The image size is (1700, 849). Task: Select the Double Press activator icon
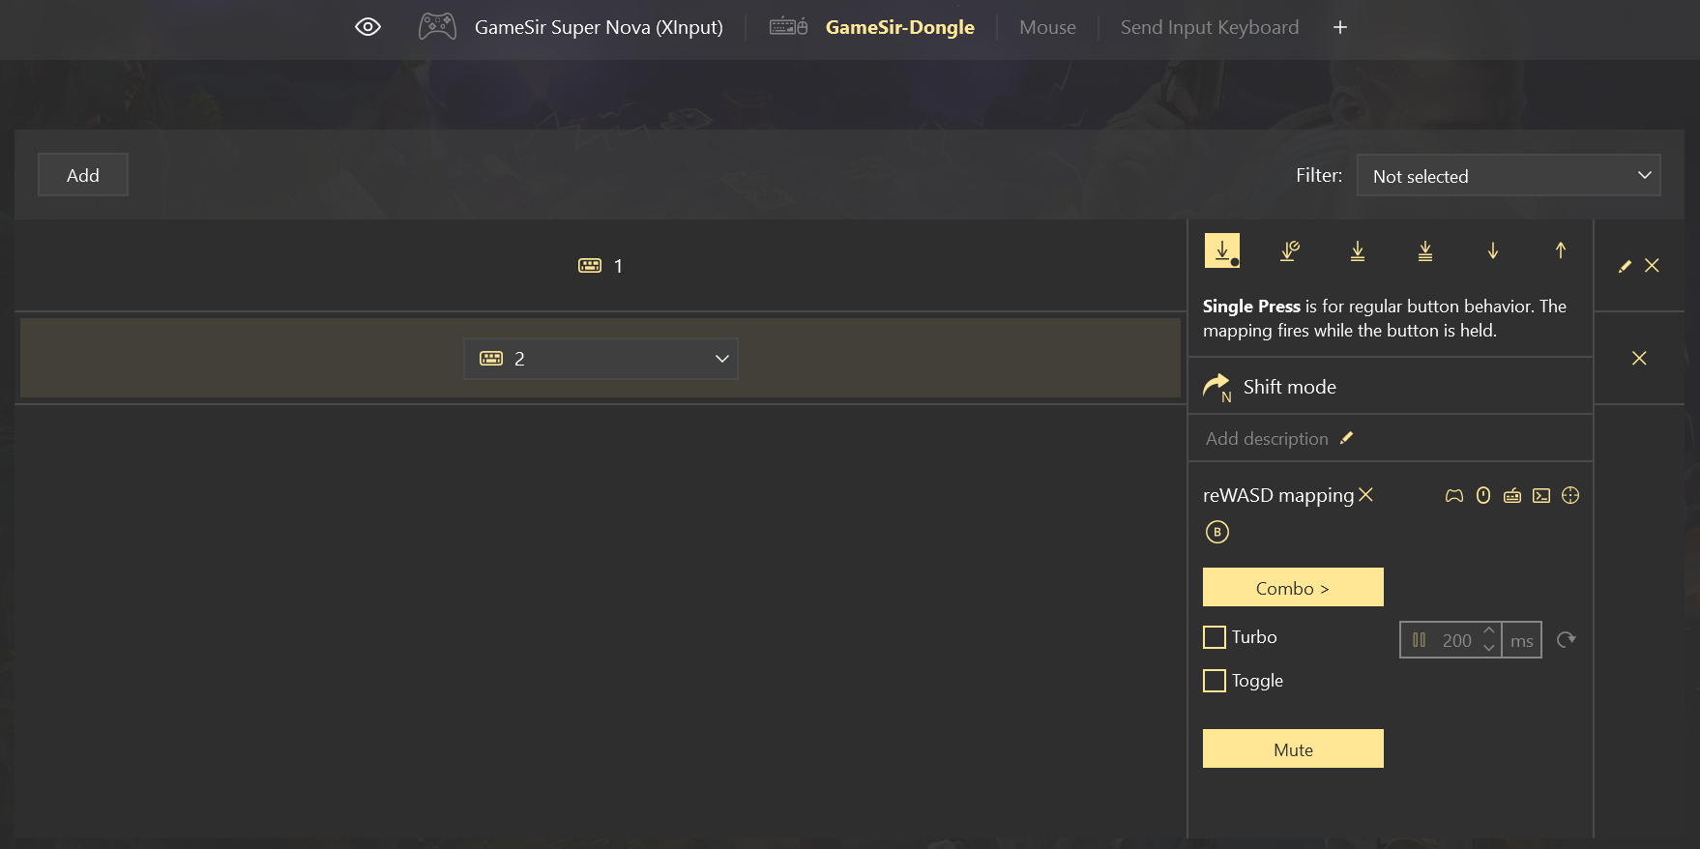(x=1358, y=251)
